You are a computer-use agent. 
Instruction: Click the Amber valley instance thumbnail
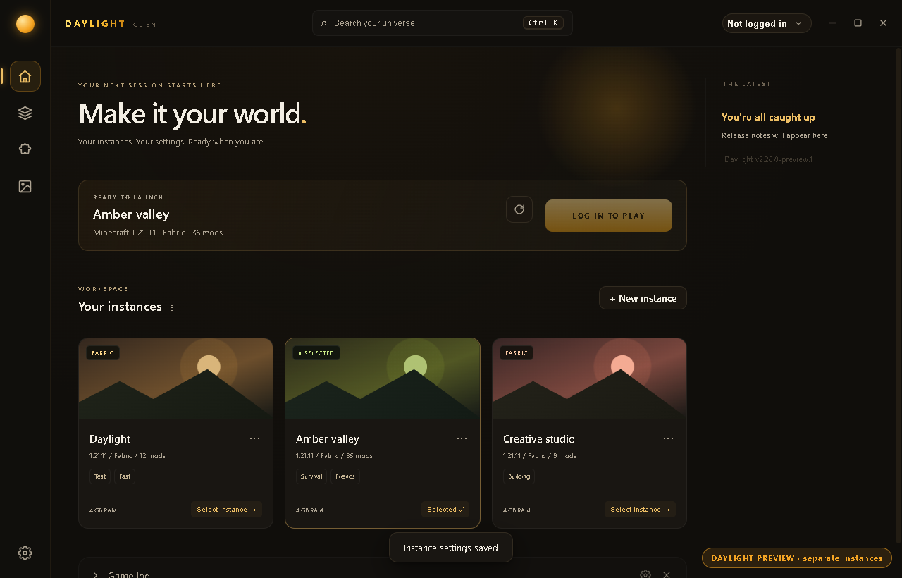(383, 379)
